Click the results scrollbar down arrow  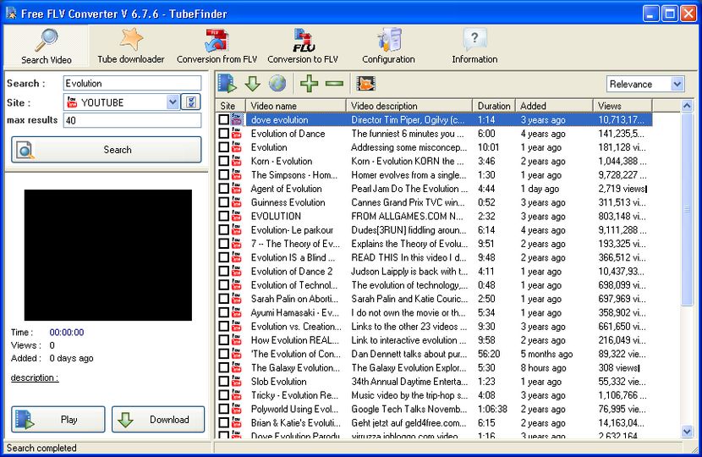click(687, 431)
